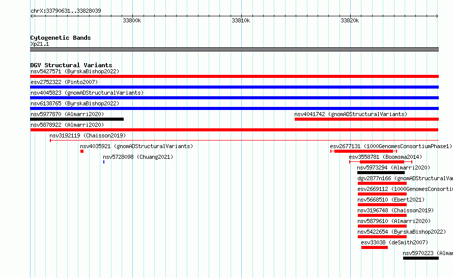Select the blue nsv6138765 variant bar
The height and width of the screenshot is (278, 453).
(x=234, y=108)
